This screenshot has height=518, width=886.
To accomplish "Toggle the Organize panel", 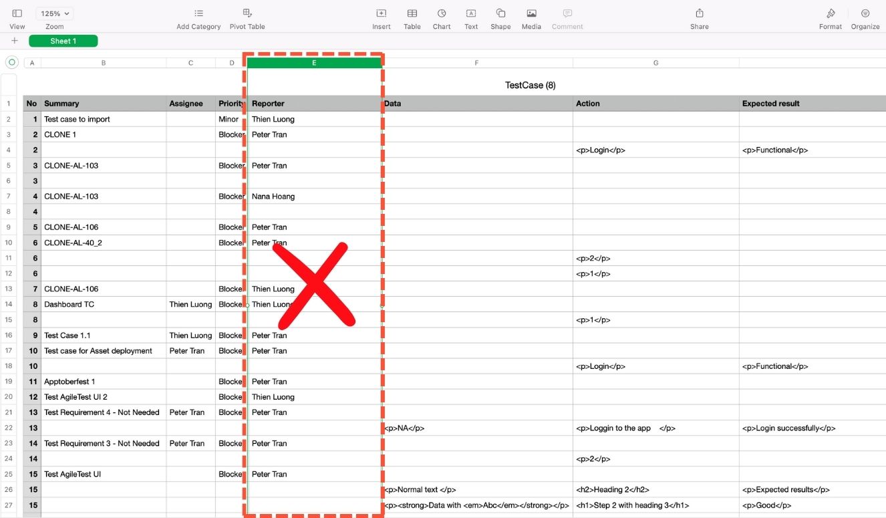I will tap(865, 14).
